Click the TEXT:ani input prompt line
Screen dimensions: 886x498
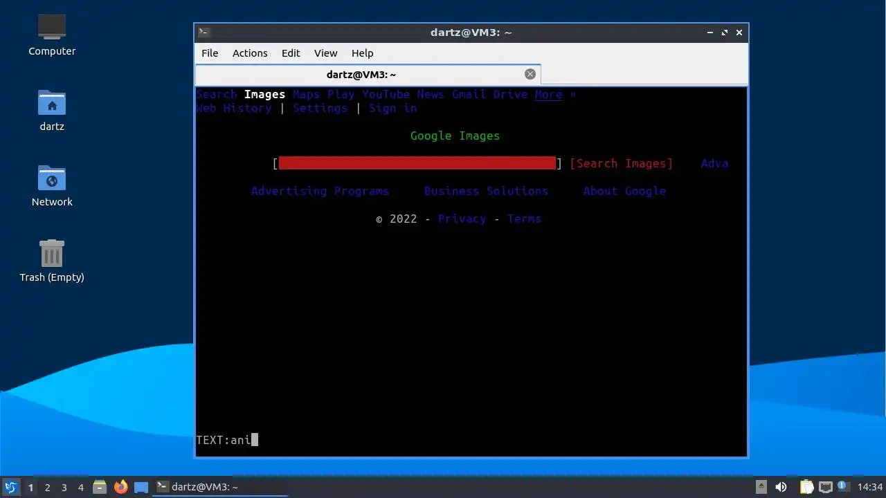click(x=227, y=440)
